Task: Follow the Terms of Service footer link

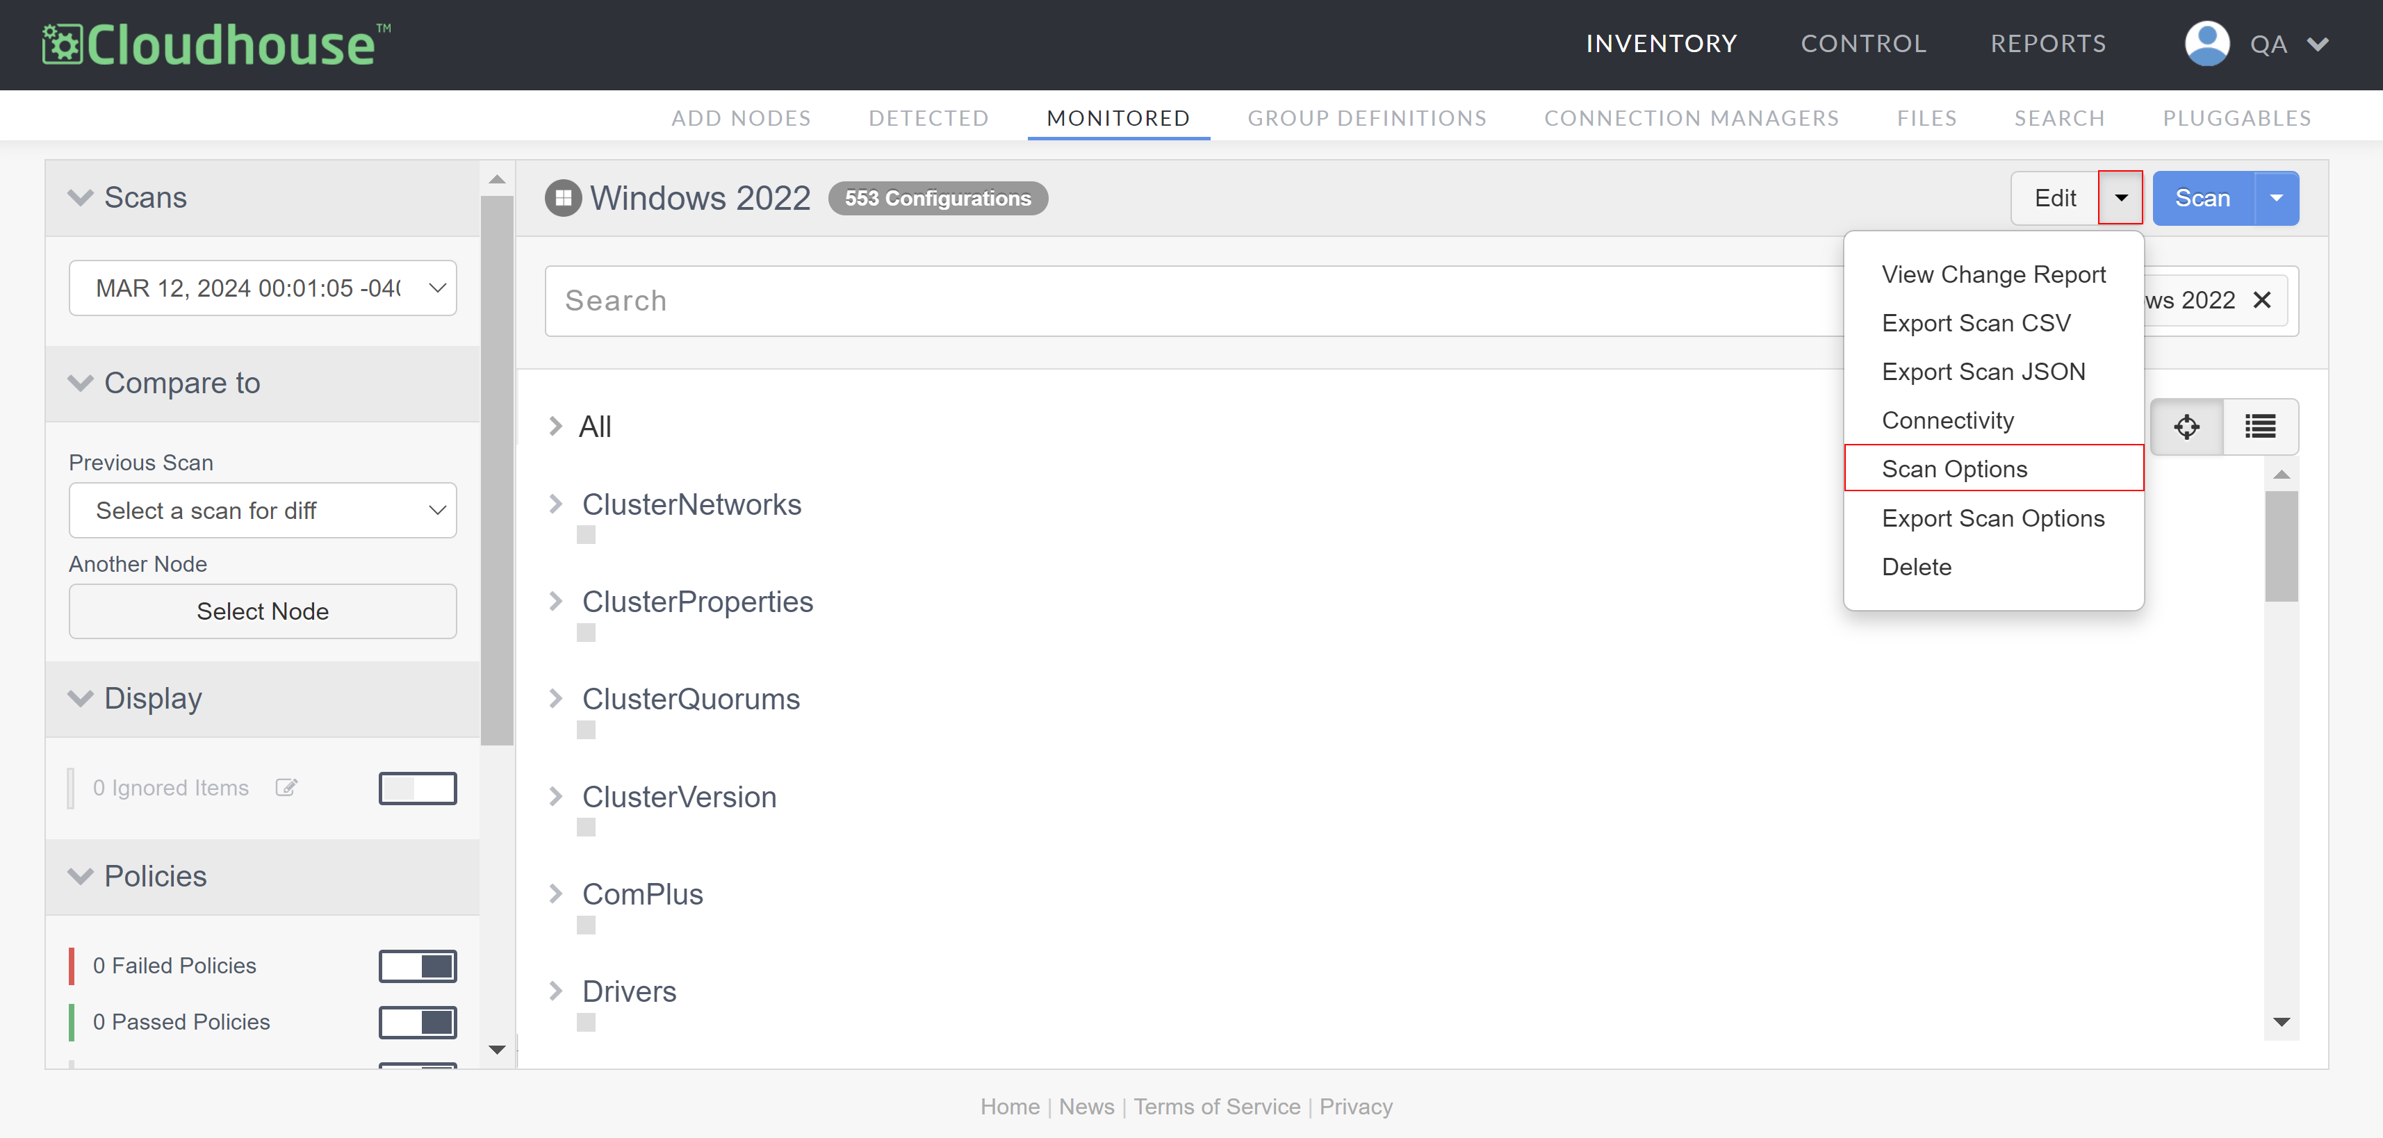Action: tap(1216, 1107)
